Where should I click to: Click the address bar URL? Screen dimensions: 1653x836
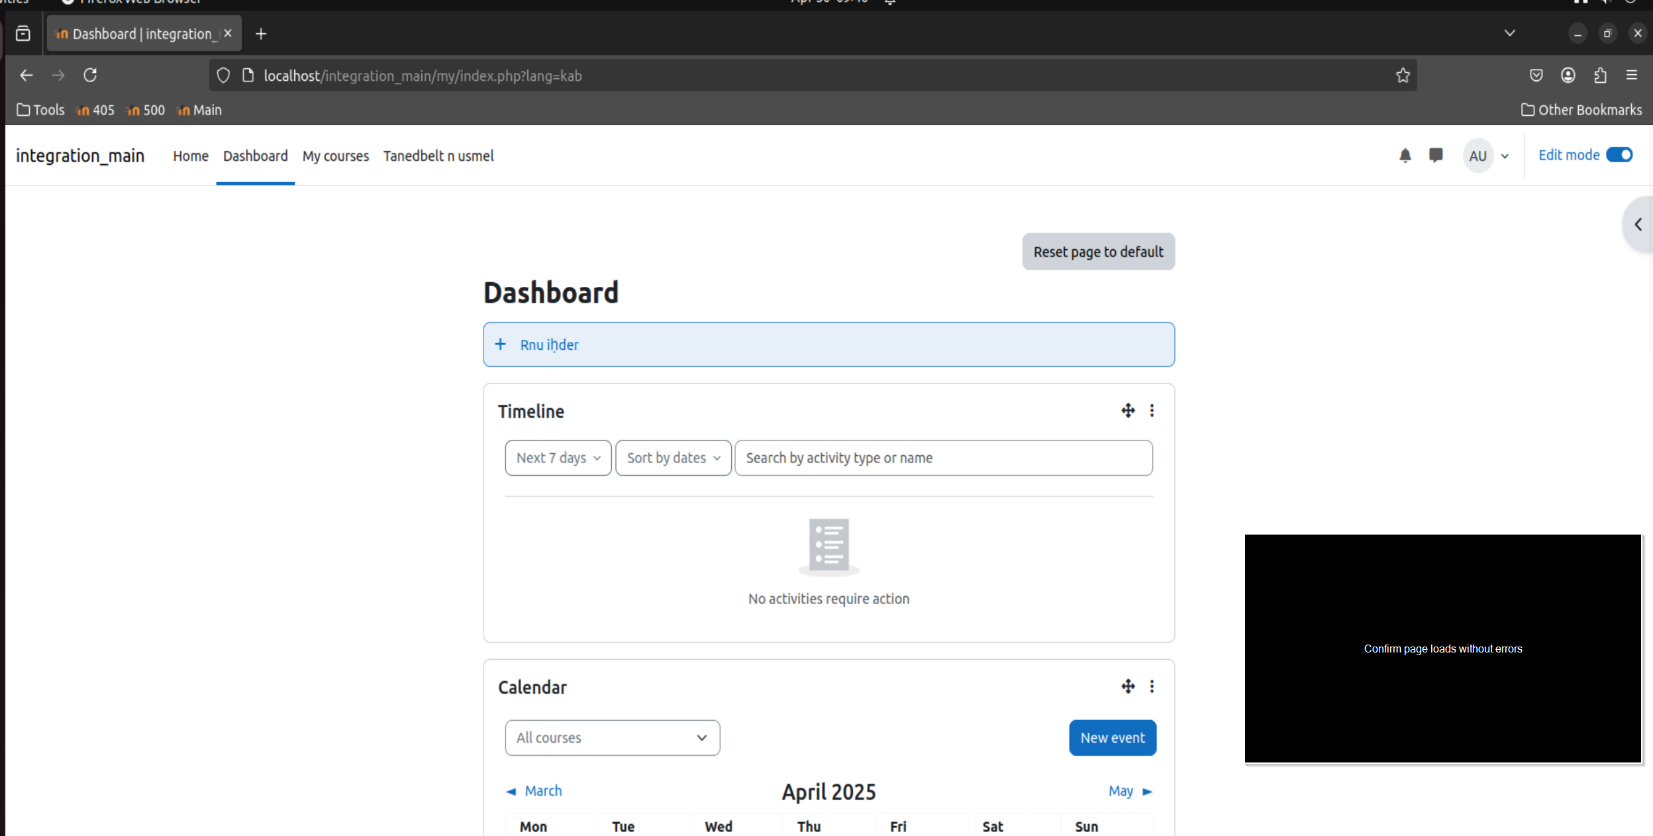point(423,76)
